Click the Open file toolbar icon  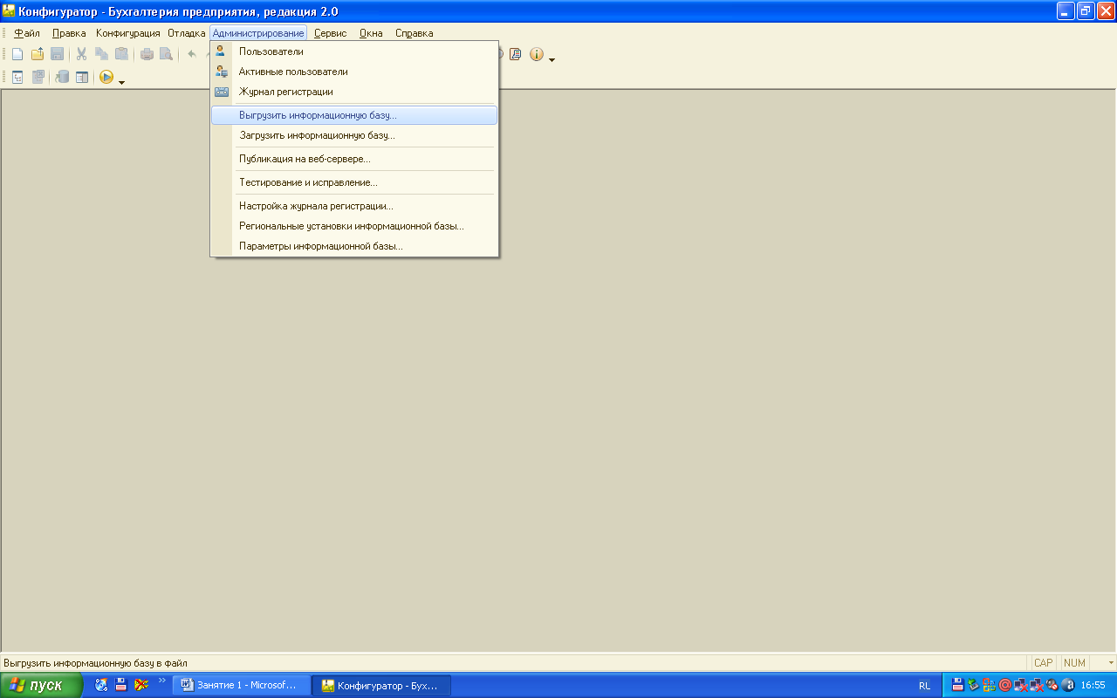(x=38, y=54)
